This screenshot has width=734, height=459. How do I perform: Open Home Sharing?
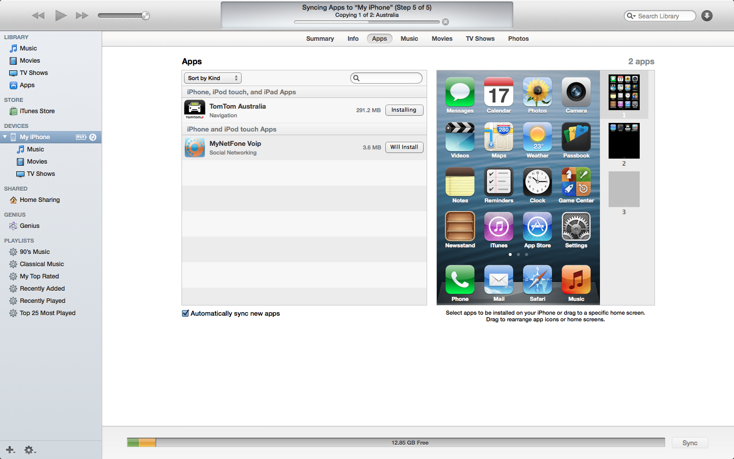[40, 200]
